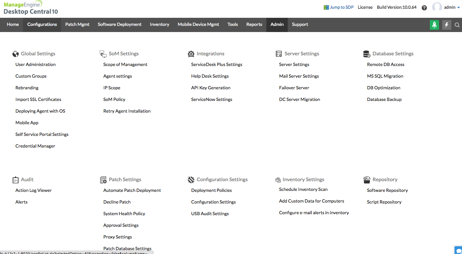Open Database Backup settings
The width and height of the screenshot is (462, 254).
tap(384, 99)
